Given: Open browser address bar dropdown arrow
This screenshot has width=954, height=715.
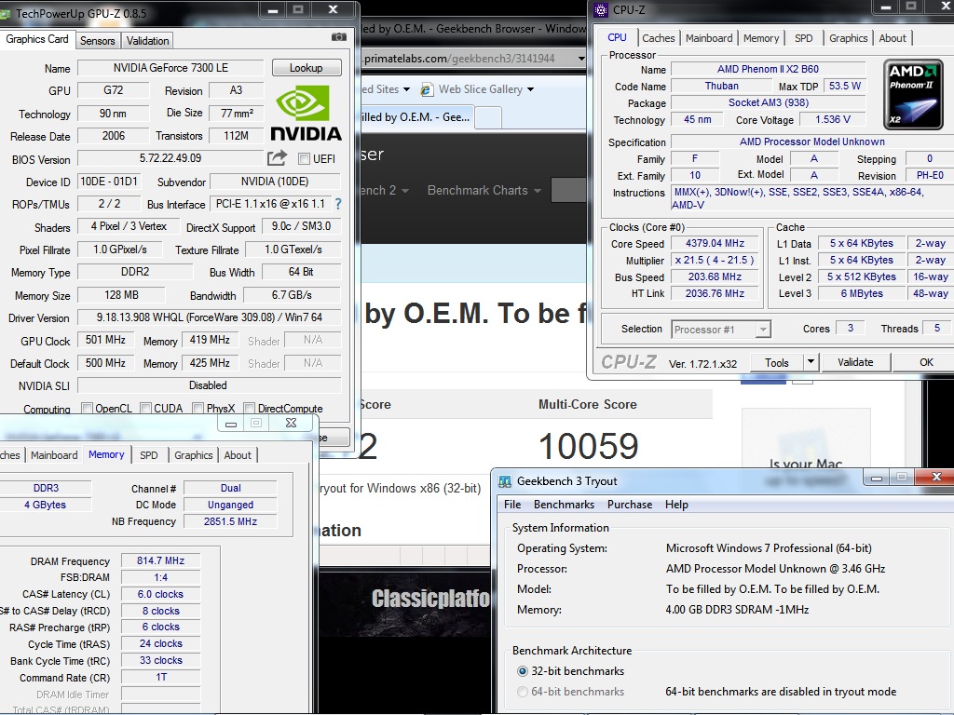Looking at the screenshot, I should pos(581,59).
